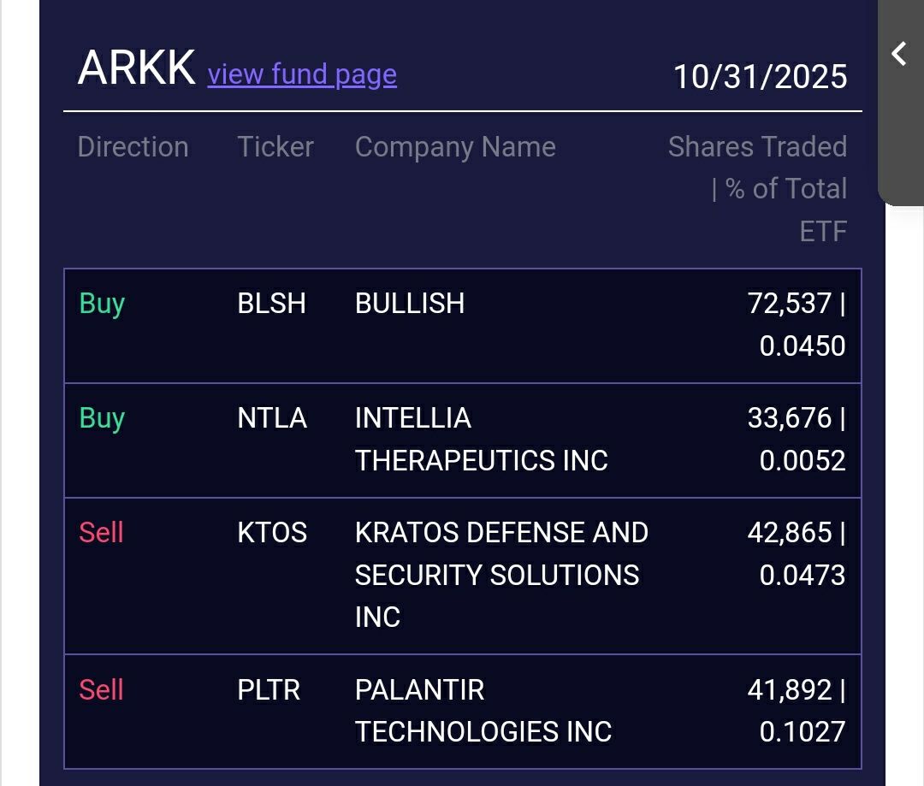Click the Company Name column header
The image size is (924, 786).
click(455, 147)
